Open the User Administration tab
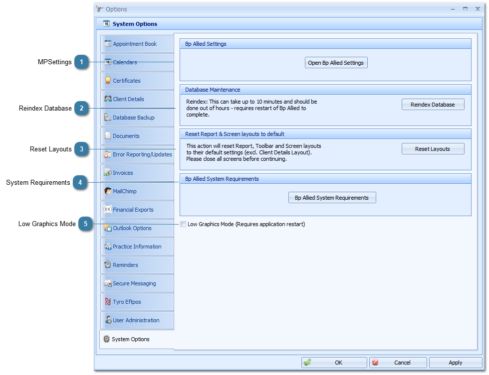This screenshot has width=489, height=375. [137, 320]
